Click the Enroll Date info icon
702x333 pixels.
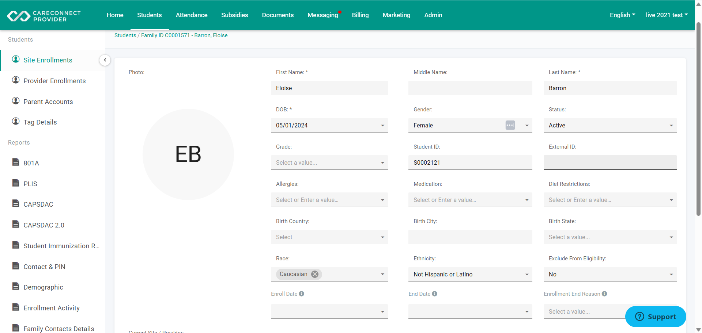[x=302, y=294]
